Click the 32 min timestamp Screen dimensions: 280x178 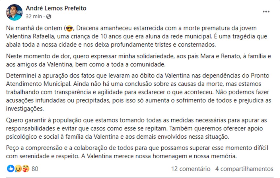pos(34,17)
